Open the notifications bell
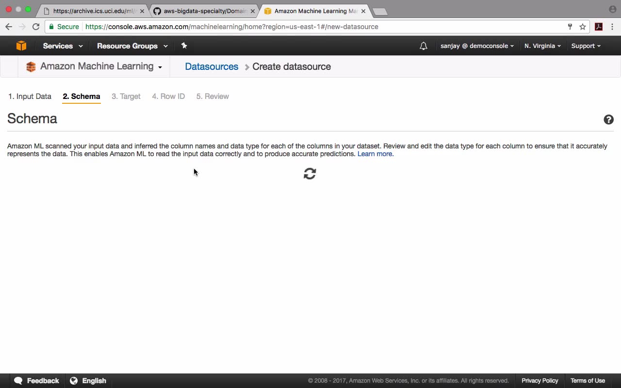 pyautogui.click(x=424, y=46)
